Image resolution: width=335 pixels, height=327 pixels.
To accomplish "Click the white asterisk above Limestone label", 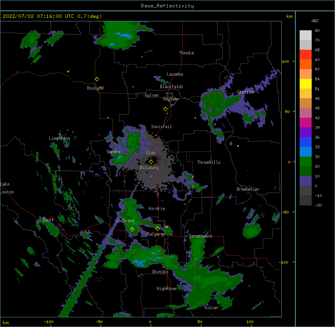I will (x=60, y=134).
